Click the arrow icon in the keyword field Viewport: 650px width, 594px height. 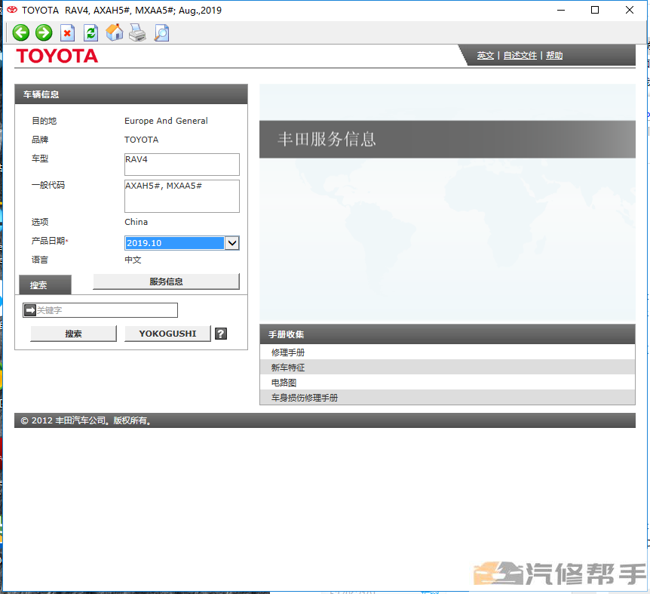pos(30,310)
